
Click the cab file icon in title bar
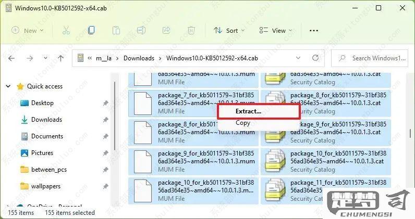[x=8, y=8]
